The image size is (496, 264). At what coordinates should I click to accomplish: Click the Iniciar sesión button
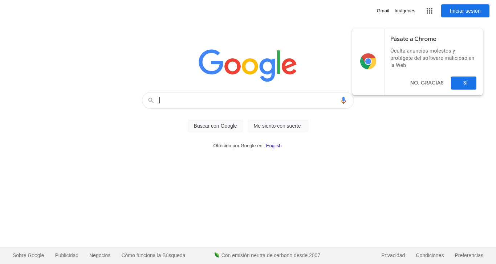click(x=465, y=11)
